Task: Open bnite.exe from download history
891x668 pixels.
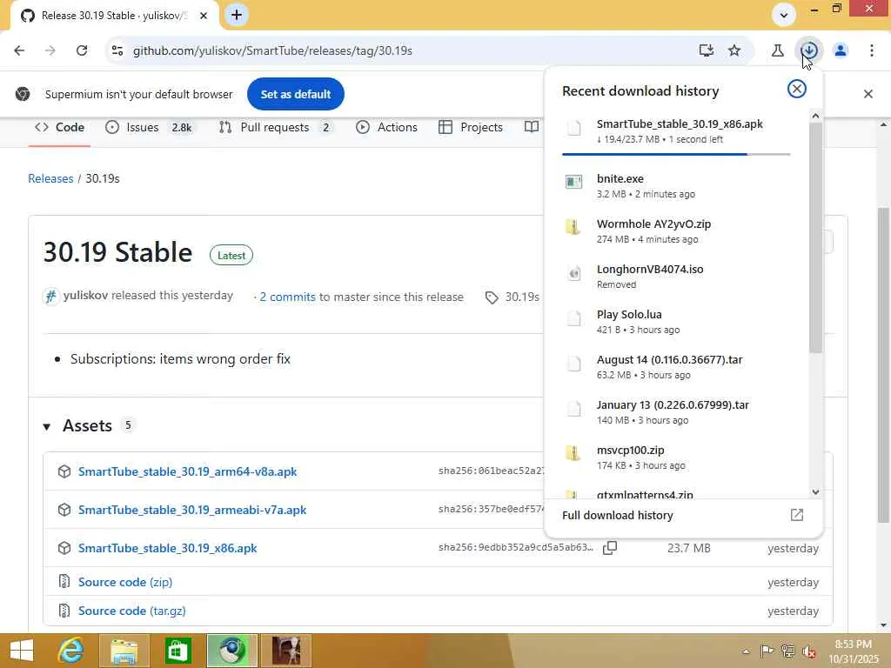Action: click(x=676, y=186)
